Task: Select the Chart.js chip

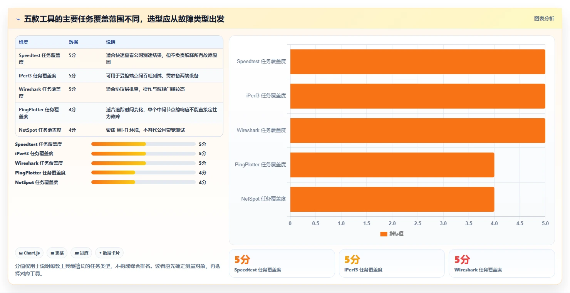Action: [30, 253]
